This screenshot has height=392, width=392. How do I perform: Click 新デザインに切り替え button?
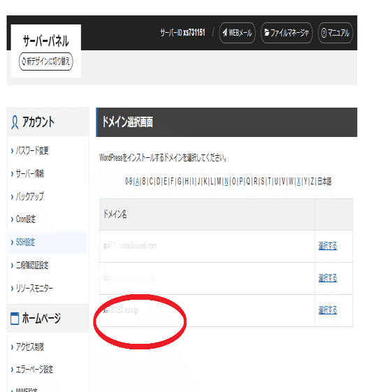[x=45, y=61]
